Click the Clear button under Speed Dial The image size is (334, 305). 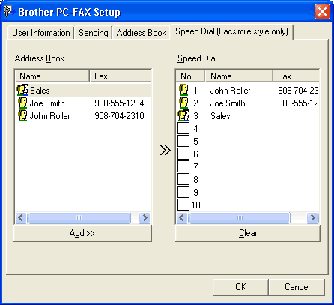coord(248,233)
